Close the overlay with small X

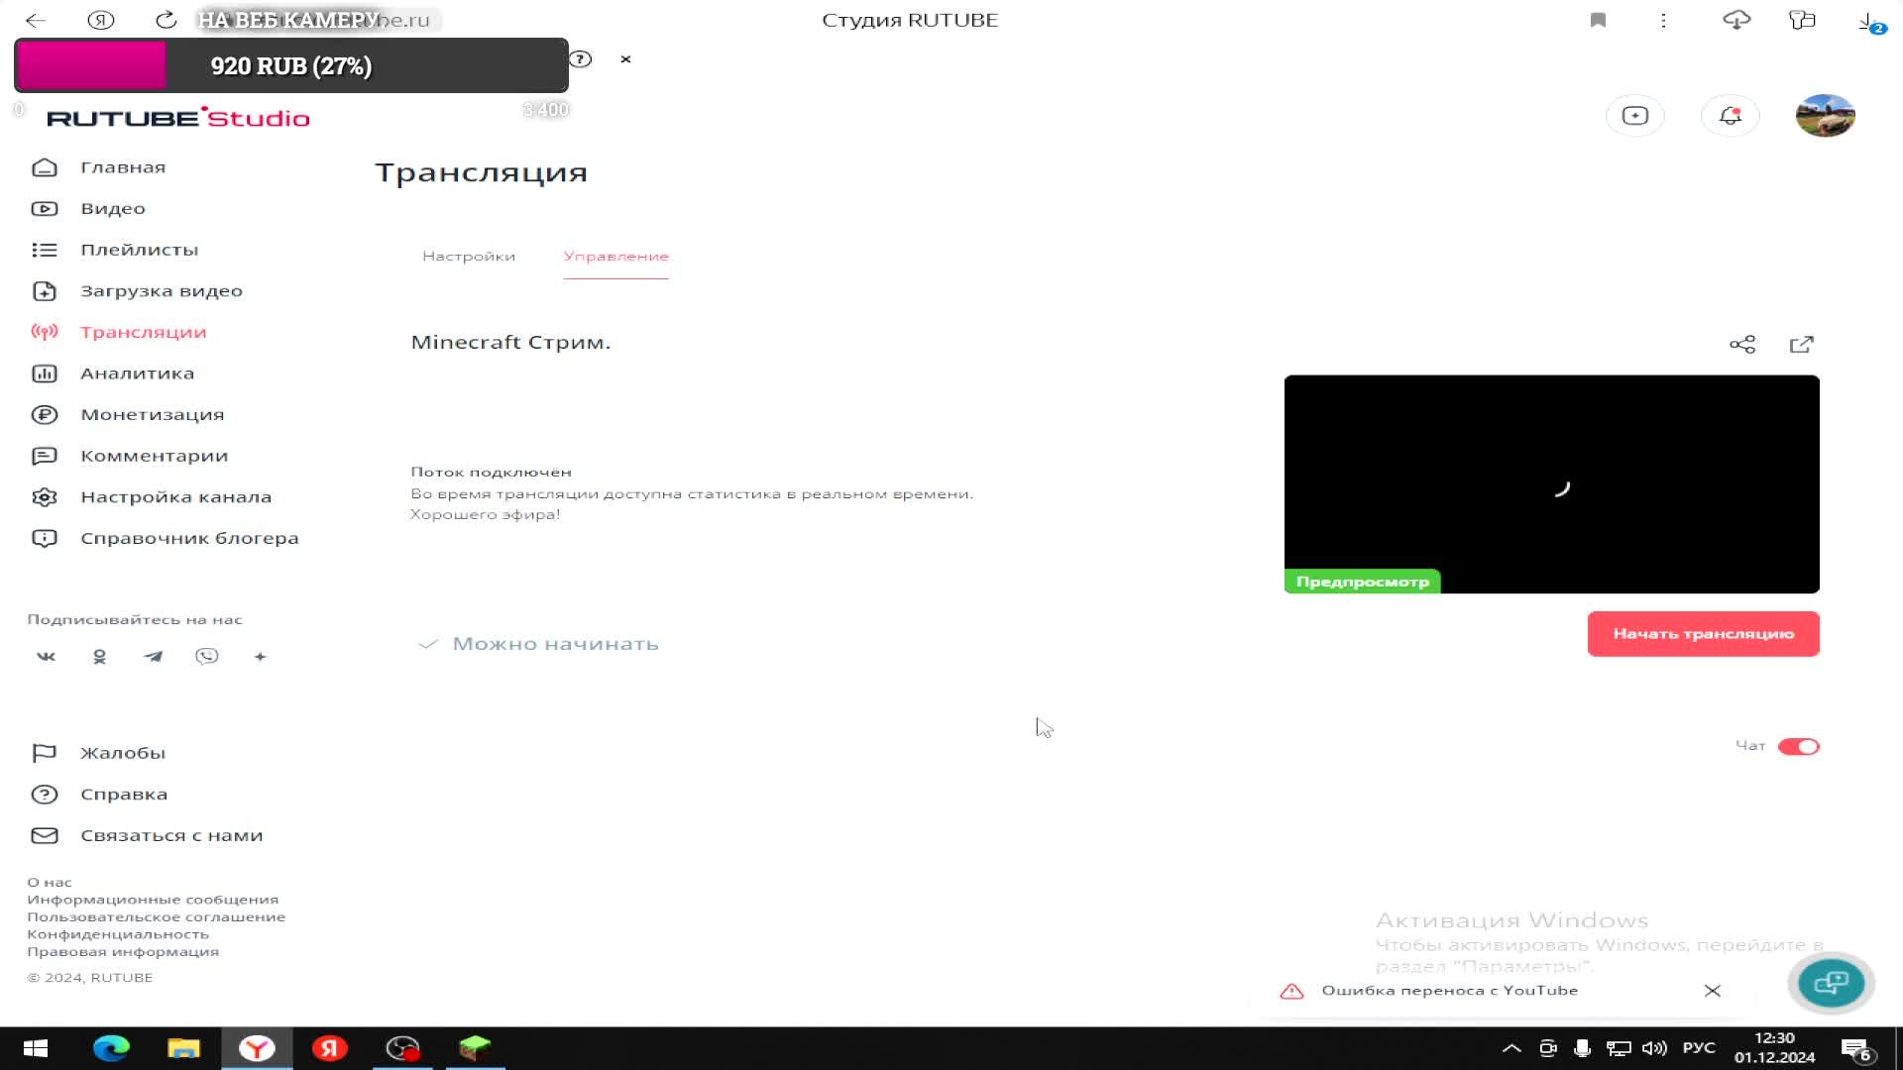click(x=625, y=59)
